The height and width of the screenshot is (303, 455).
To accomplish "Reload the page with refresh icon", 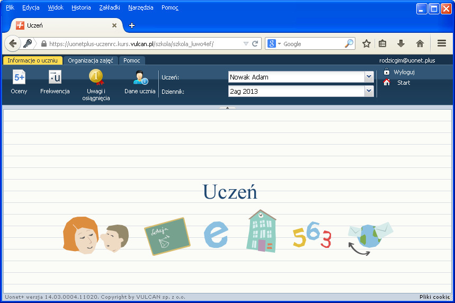I will point(255,44).
